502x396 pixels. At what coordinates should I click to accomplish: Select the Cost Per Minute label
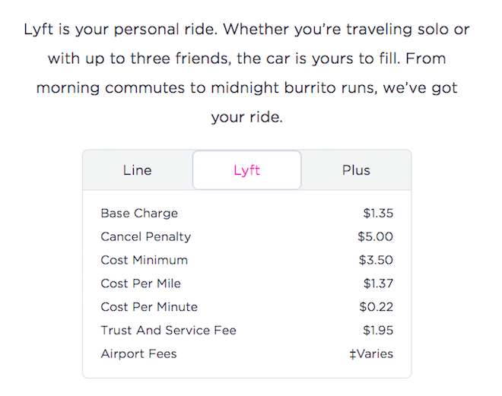pyautogui.click(x=149, y=307)
